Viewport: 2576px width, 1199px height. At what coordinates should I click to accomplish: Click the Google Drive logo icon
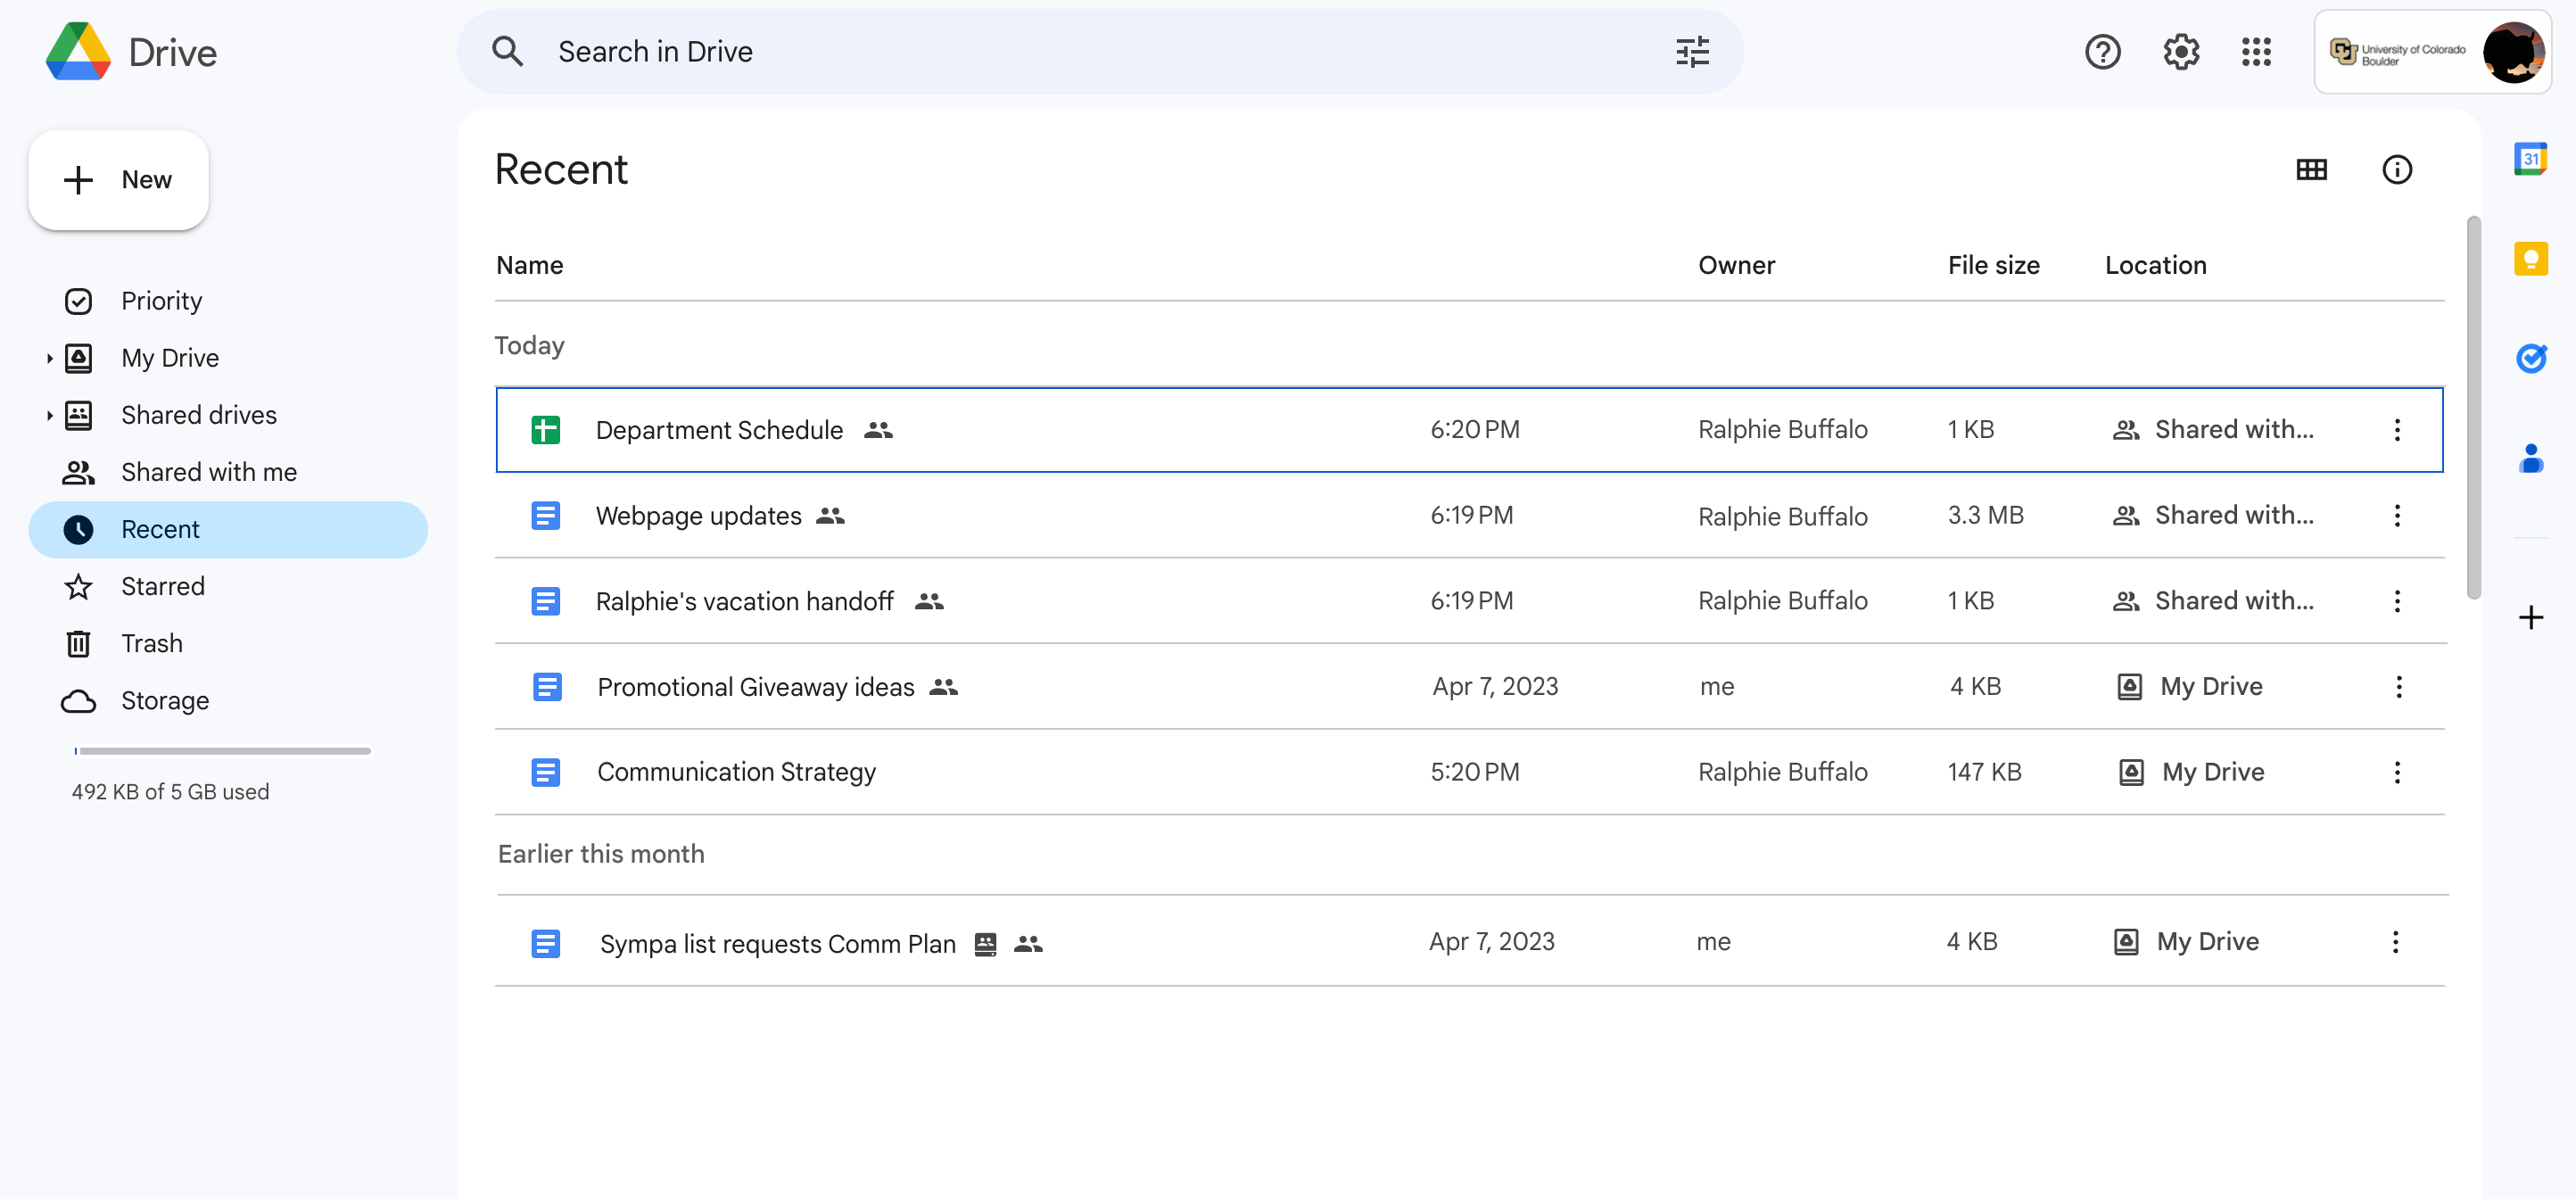[78, 49]
